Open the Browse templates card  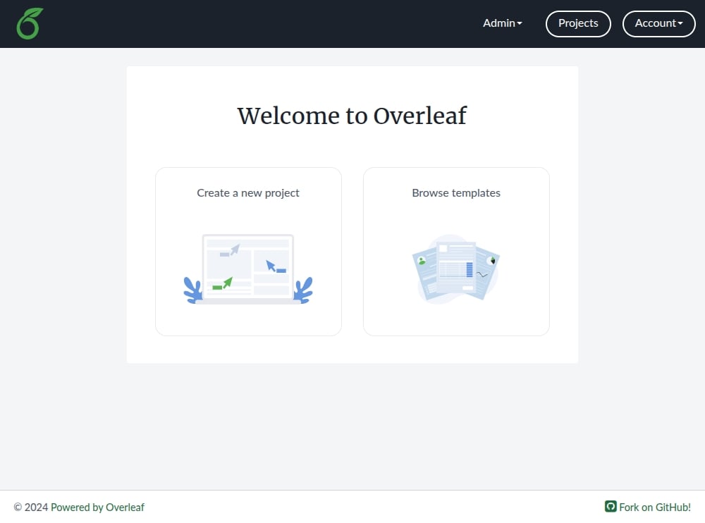(x=456, y=252)
